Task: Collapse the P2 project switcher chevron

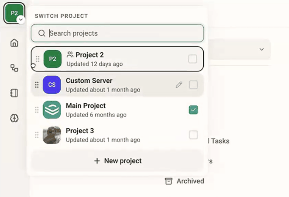Action: point(21,20)
